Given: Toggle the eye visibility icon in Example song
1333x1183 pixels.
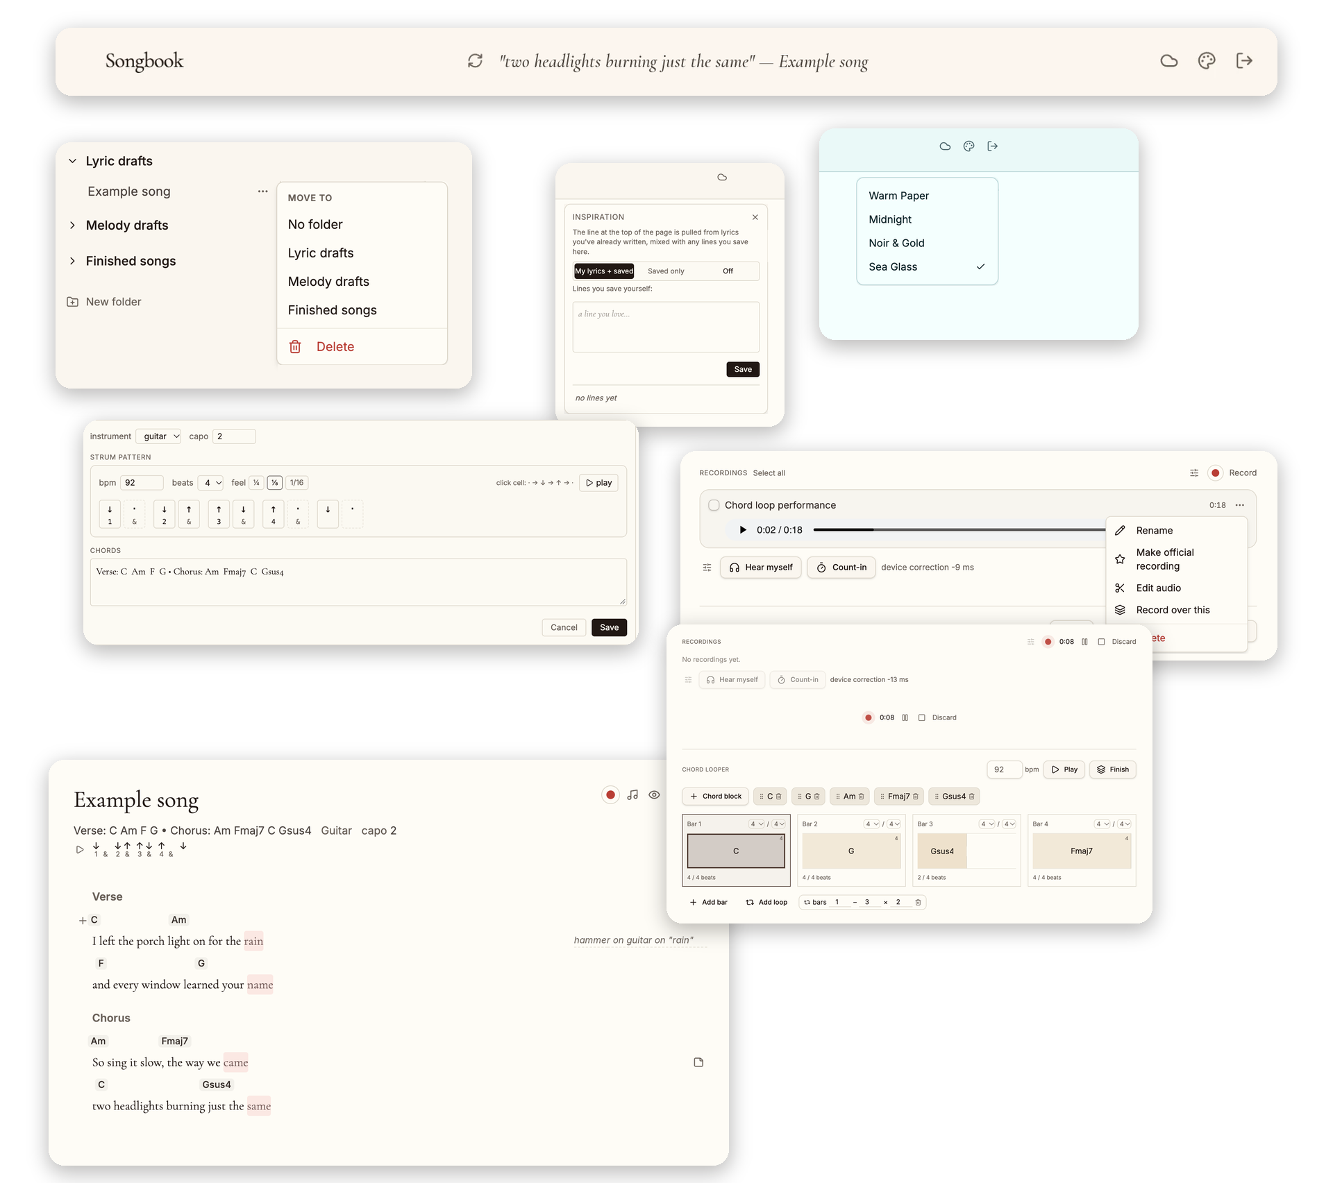Looking at the screenshot, I should (654, 795).
